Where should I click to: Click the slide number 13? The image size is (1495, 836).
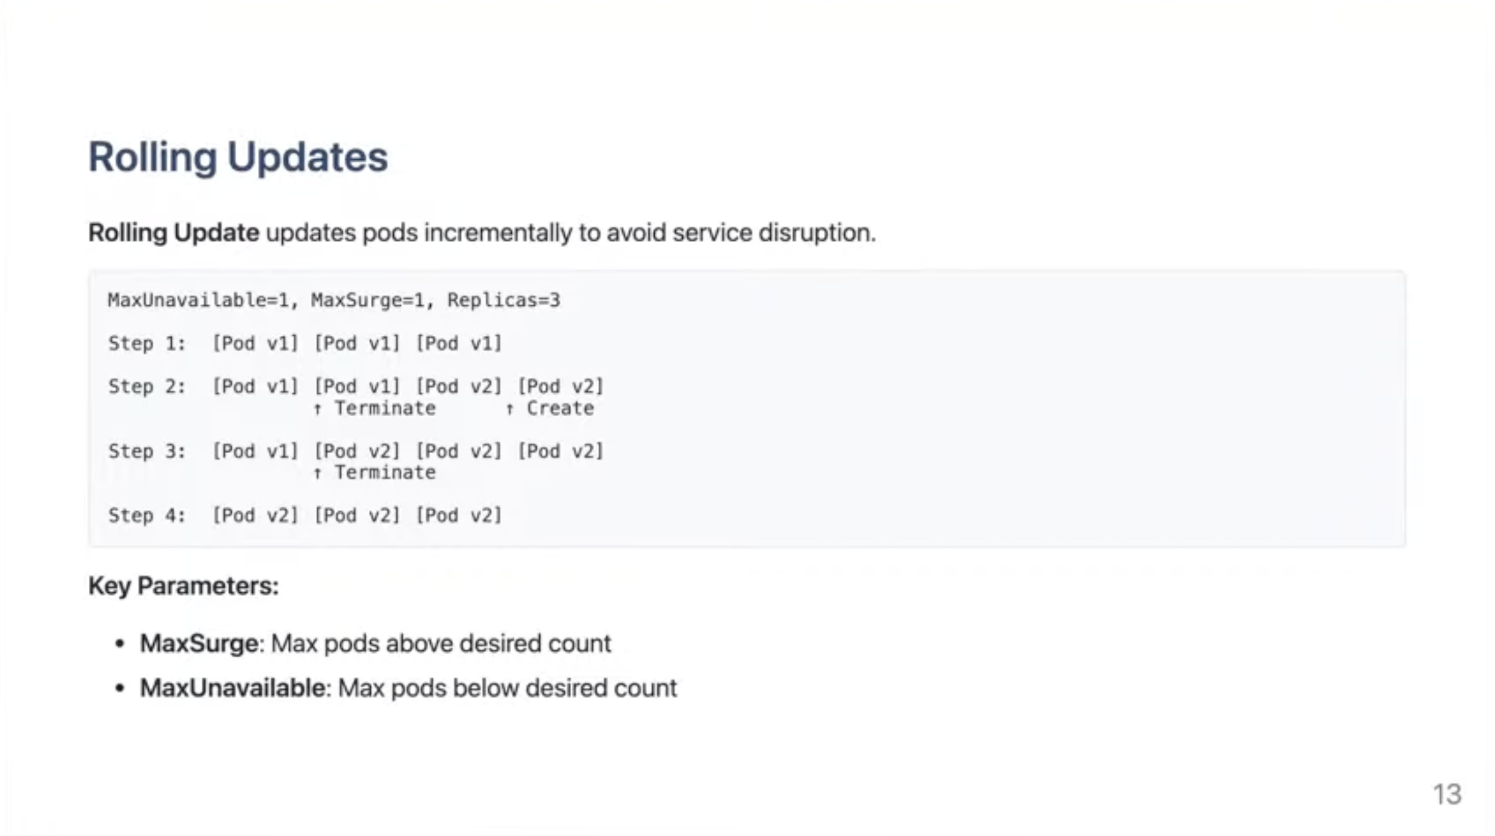click(x=1447, y=794)
